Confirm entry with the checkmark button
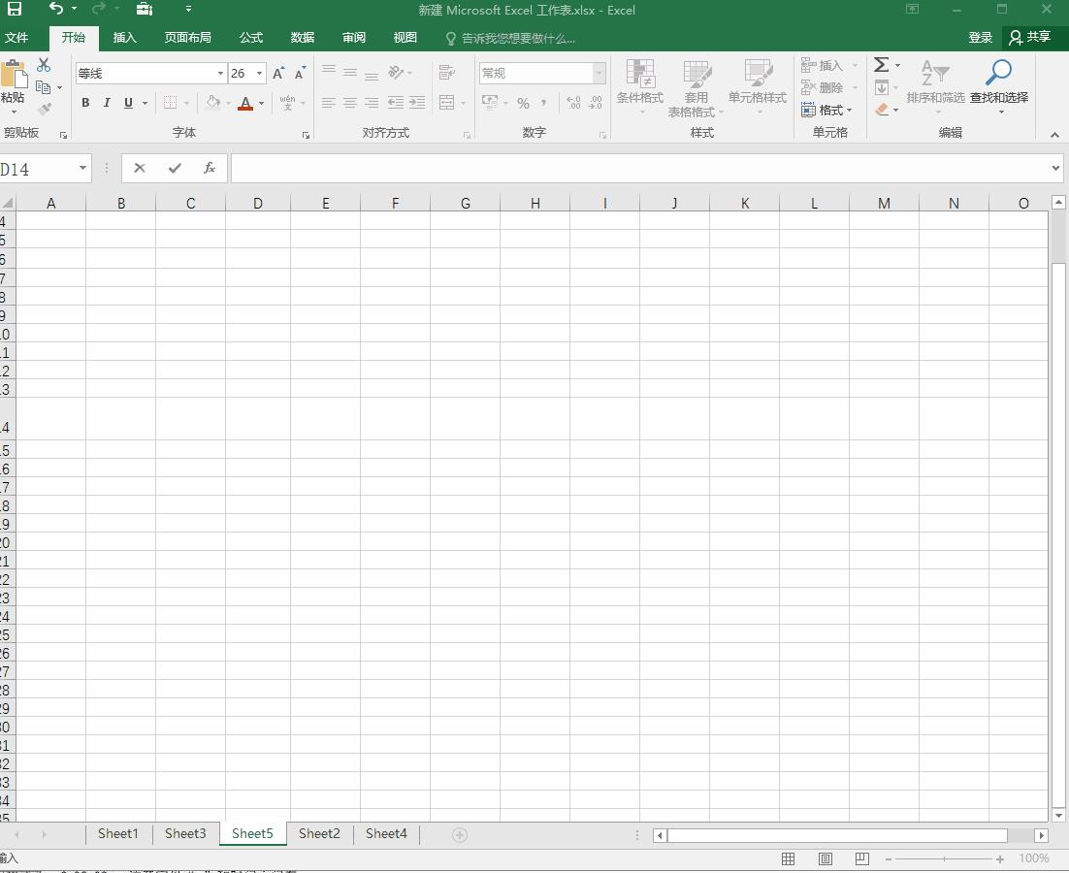1069x873 pixels. [175, 169]
